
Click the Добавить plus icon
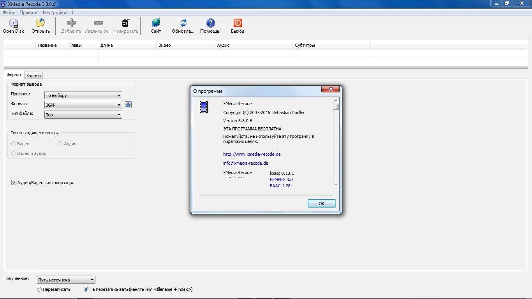click(71, 23)
